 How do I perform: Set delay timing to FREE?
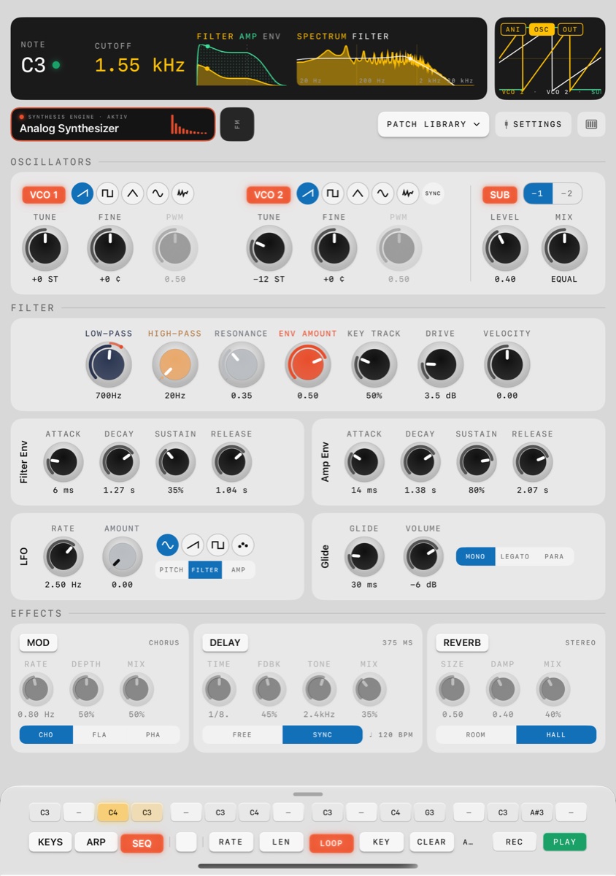(x=242, y=735)
